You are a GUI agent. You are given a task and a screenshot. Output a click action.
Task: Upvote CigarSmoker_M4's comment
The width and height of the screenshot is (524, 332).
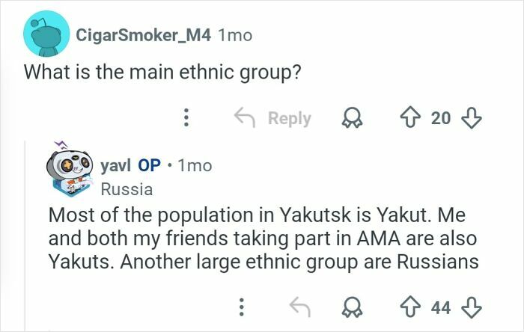pyautogui.click(x=410, y=118)
